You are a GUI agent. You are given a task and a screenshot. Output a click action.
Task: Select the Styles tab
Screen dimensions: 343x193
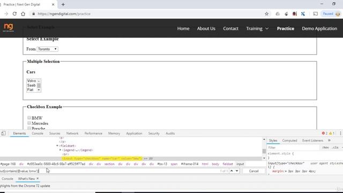273,140
